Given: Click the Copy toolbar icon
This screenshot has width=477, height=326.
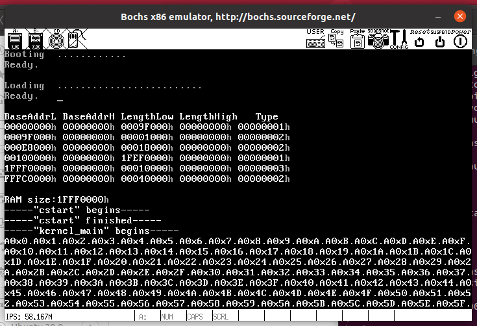Looking at the screenshot, I should (336, 39).
